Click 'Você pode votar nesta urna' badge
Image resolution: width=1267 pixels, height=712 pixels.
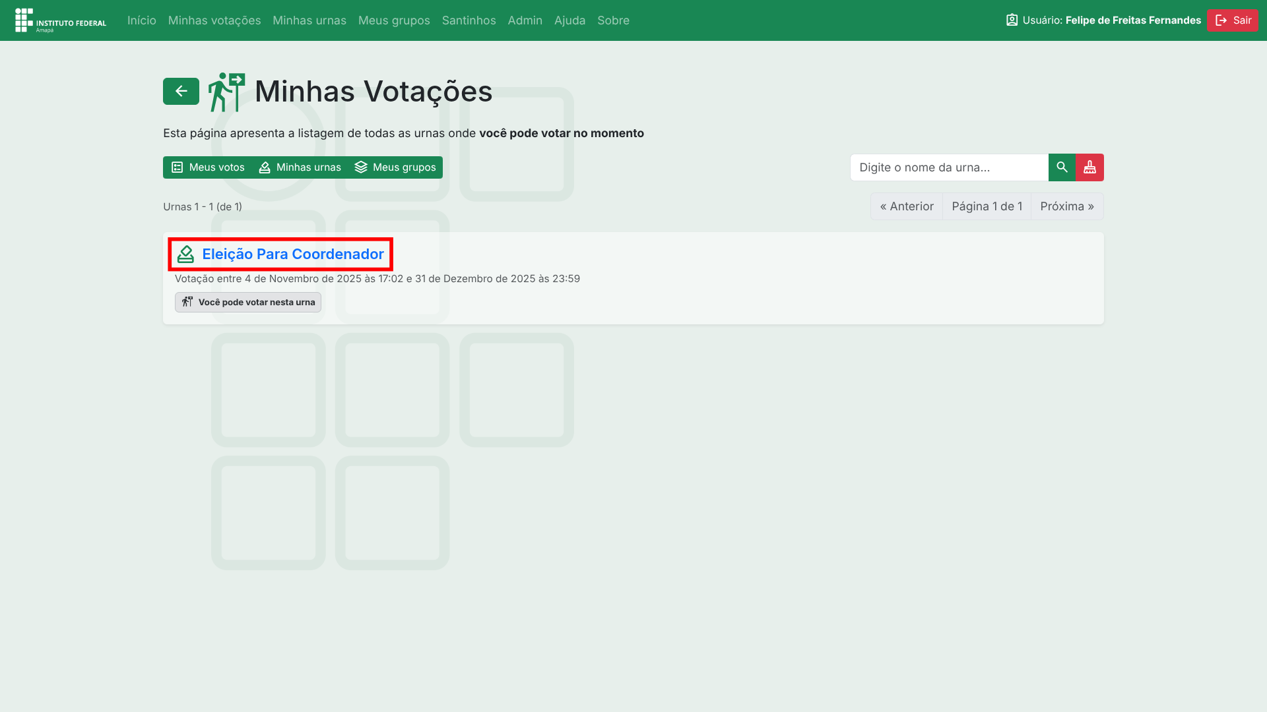coord(248,302)
